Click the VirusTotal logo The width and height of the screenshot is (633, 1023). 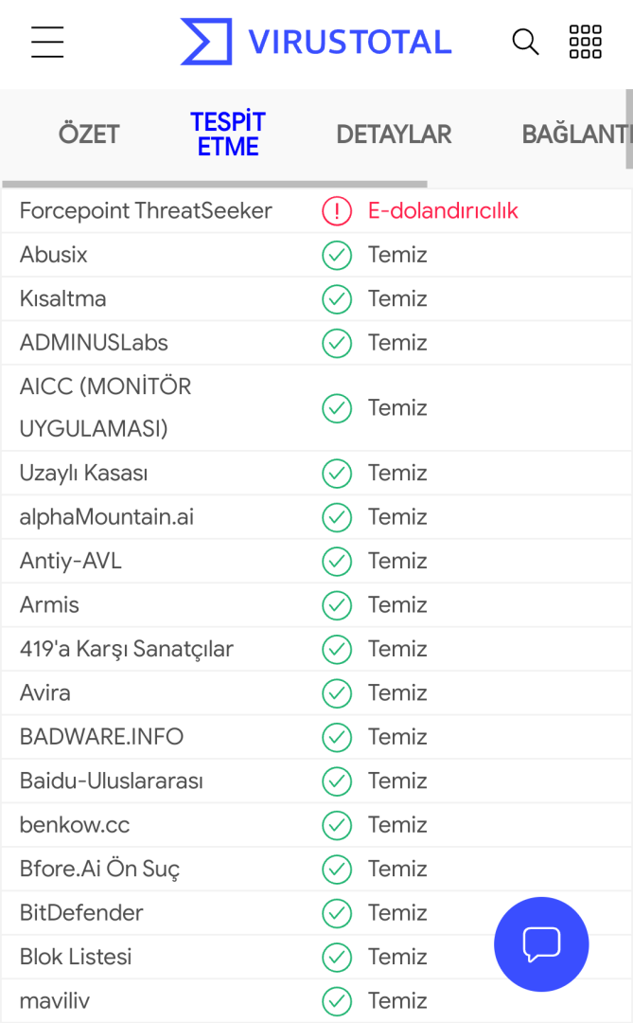206,43
